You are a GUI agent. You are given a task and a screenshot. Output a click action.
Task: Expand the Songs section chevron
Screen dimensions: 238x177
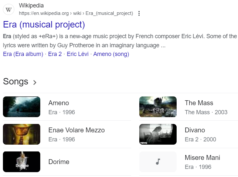point(35,83)
